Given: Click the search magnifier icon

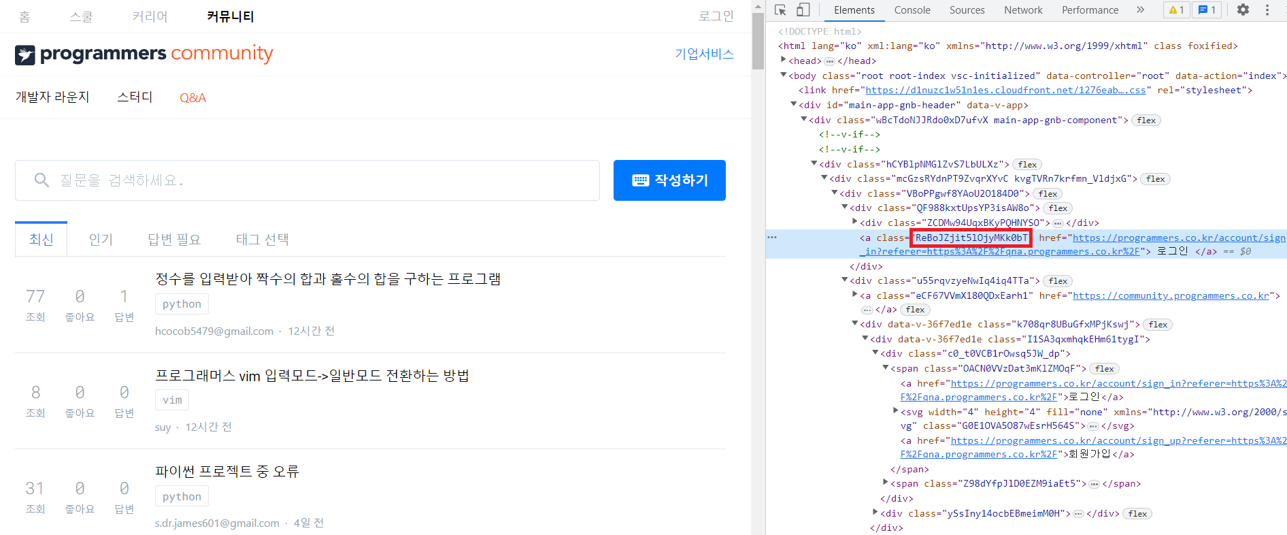Looking at the screenshot, I should [x=41, y=180].
